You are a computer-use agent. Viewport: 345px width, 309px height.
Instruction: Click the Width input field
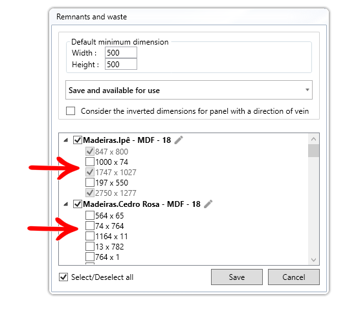pos(121,52)
